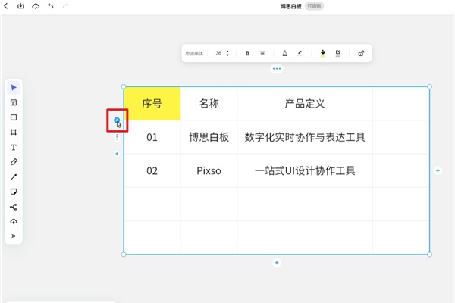Click the Pixso table cell
Screen dimensions: 455x303
click(209, 170)
